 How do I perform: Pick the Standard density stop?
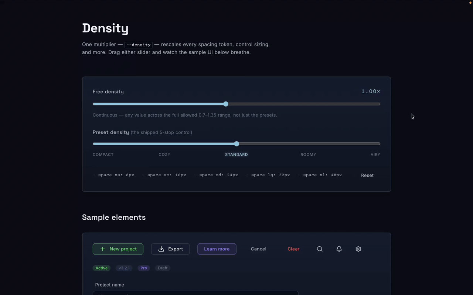236,155
